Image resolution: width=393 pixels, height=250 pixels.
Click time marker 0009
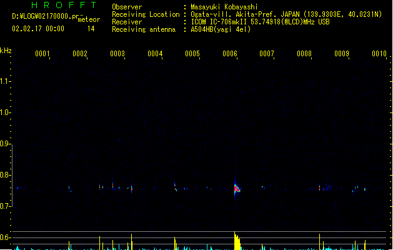(342, 54)
